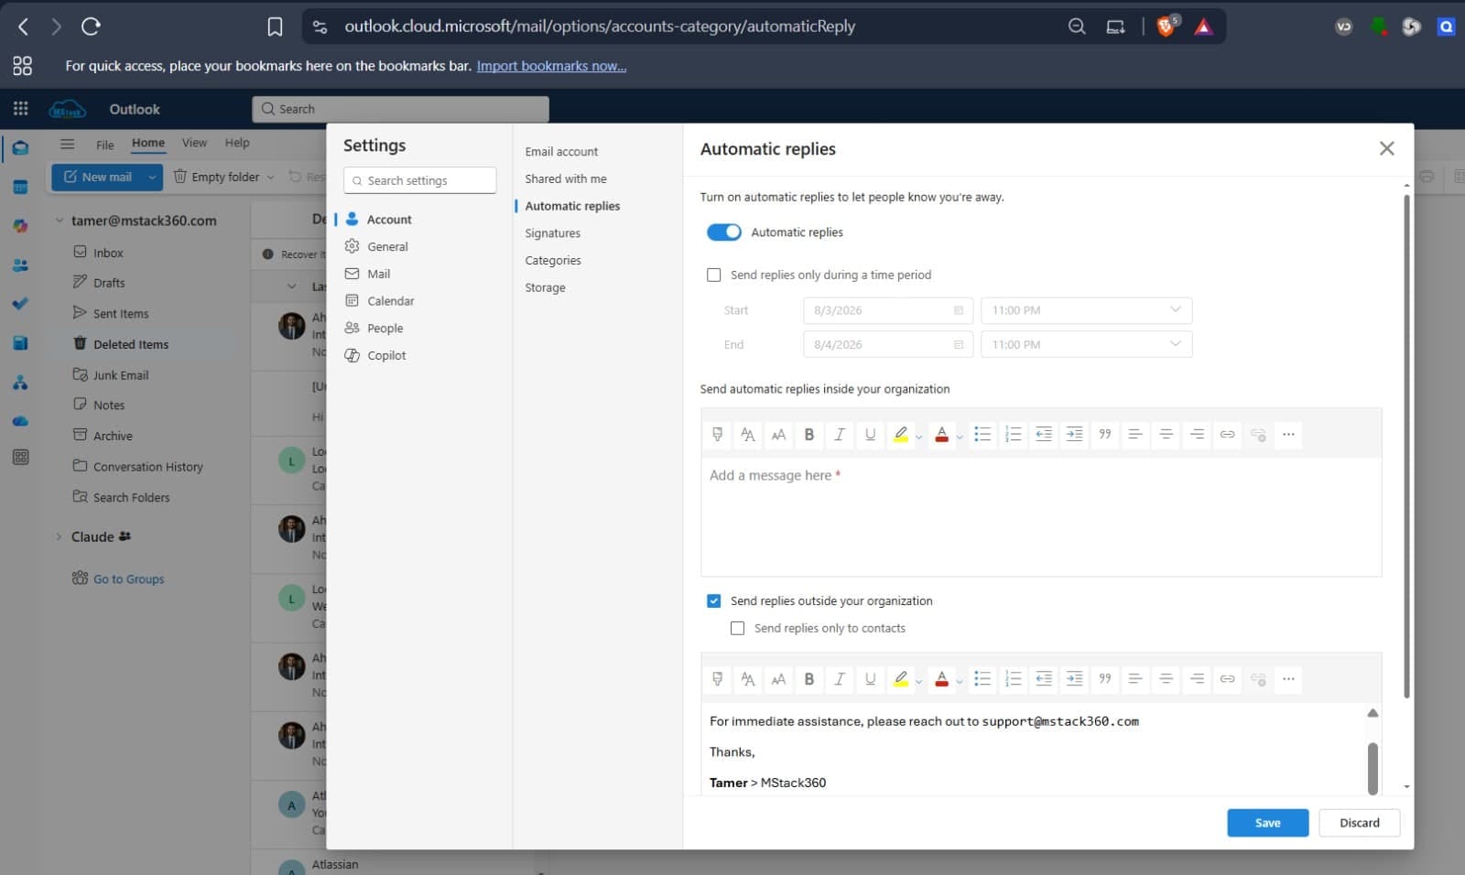Open the app launcher waffle icon
1465x875 pixels.
click(x=20, y=109)
